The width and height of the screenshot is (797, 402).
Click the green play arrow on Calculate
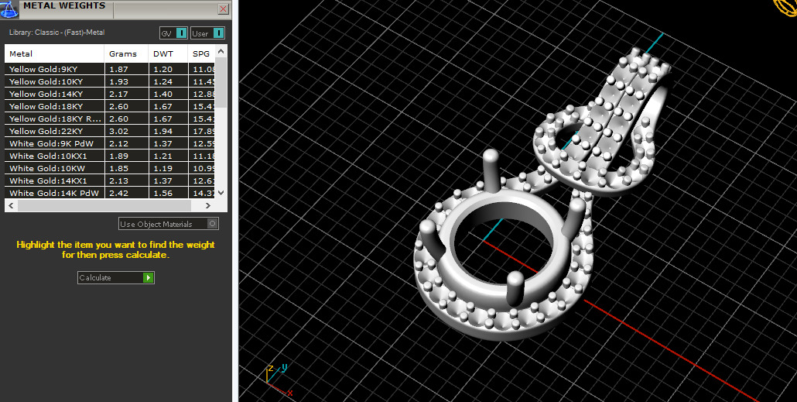pos(148,277)
